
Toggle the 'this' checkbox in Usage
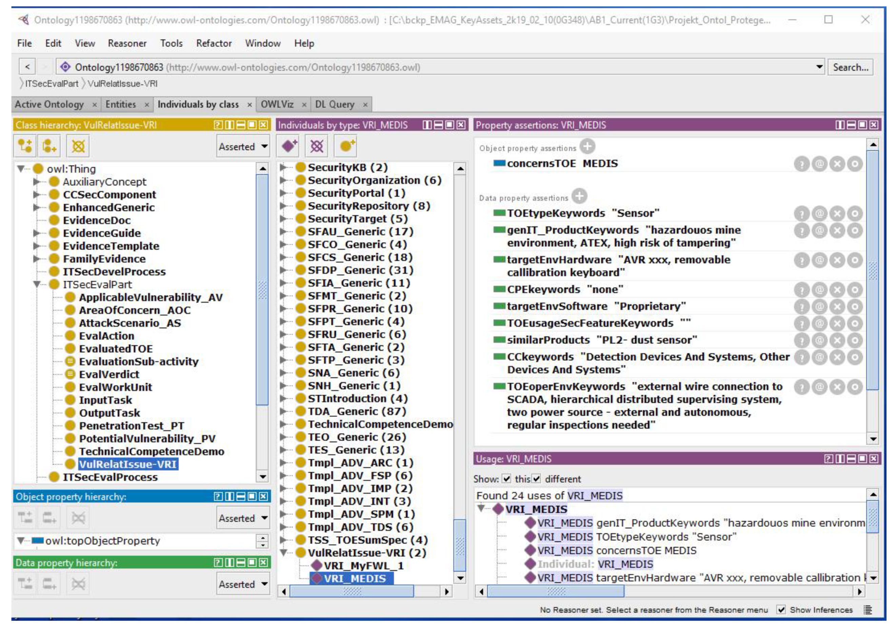[506, 478]
